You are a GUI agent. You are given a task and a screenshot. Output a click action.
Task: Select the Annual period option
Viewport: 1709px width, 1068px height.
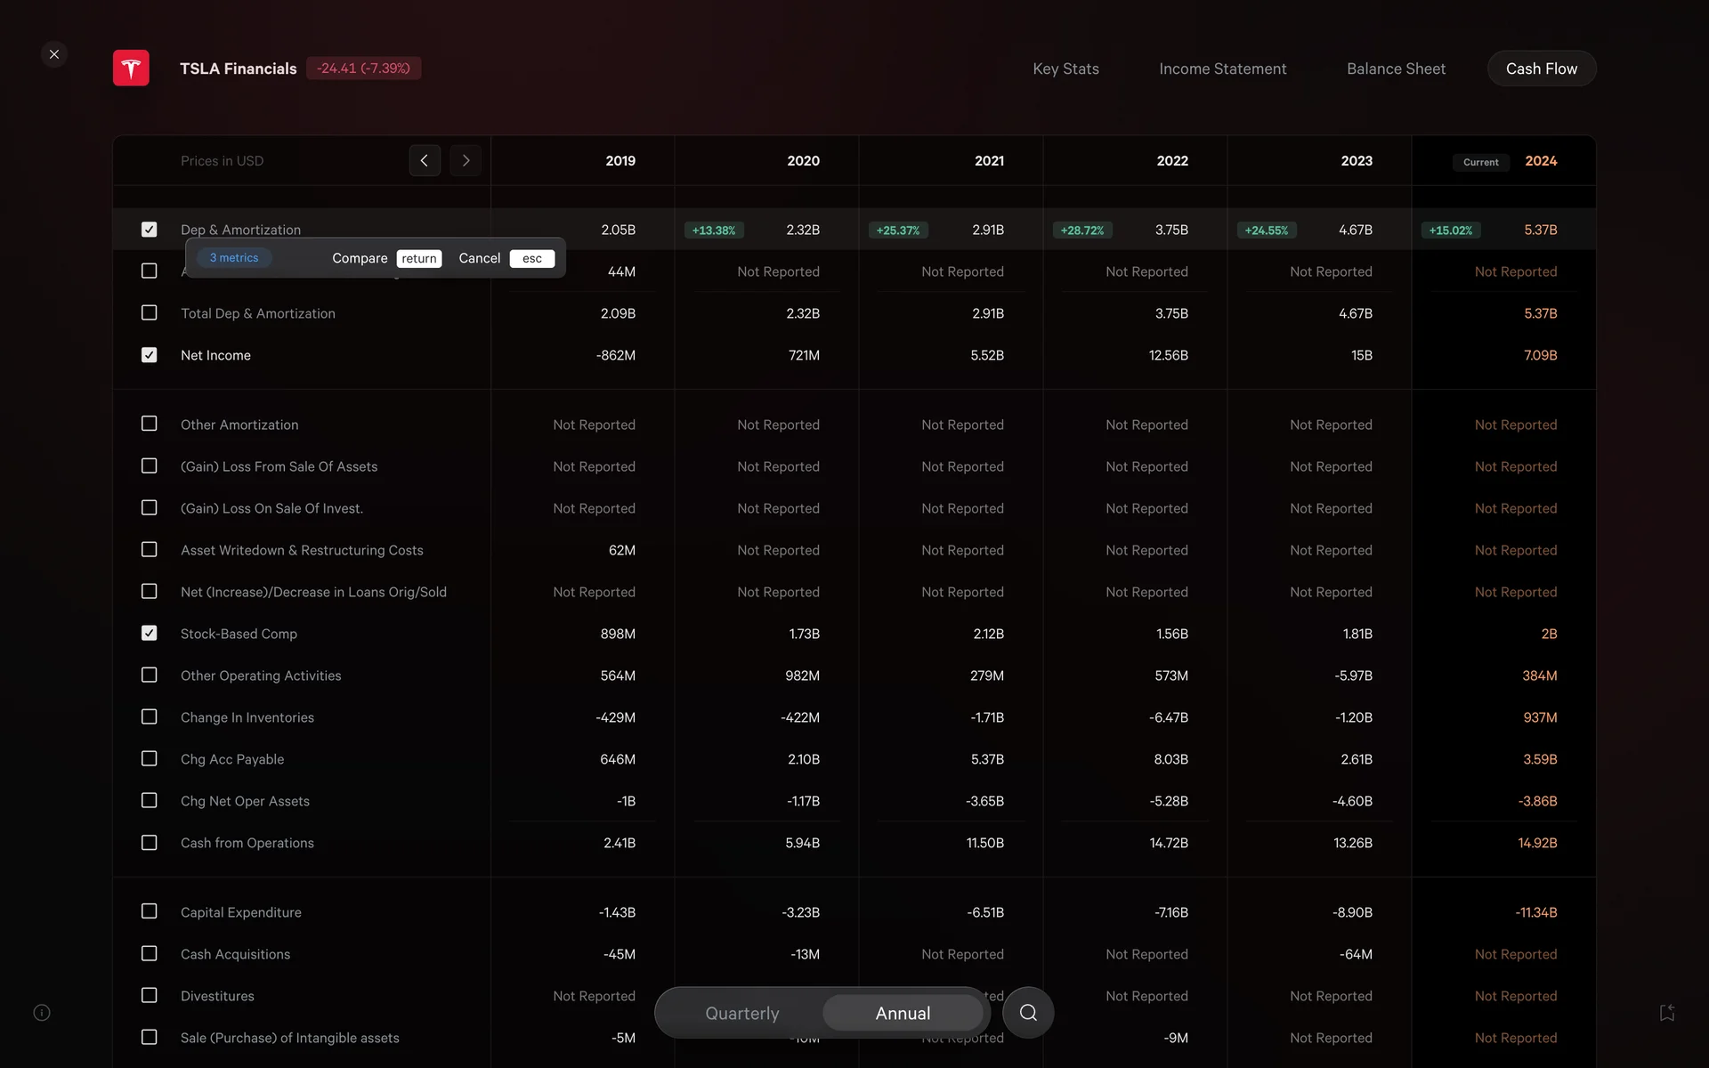click(x=903, y=1013)
